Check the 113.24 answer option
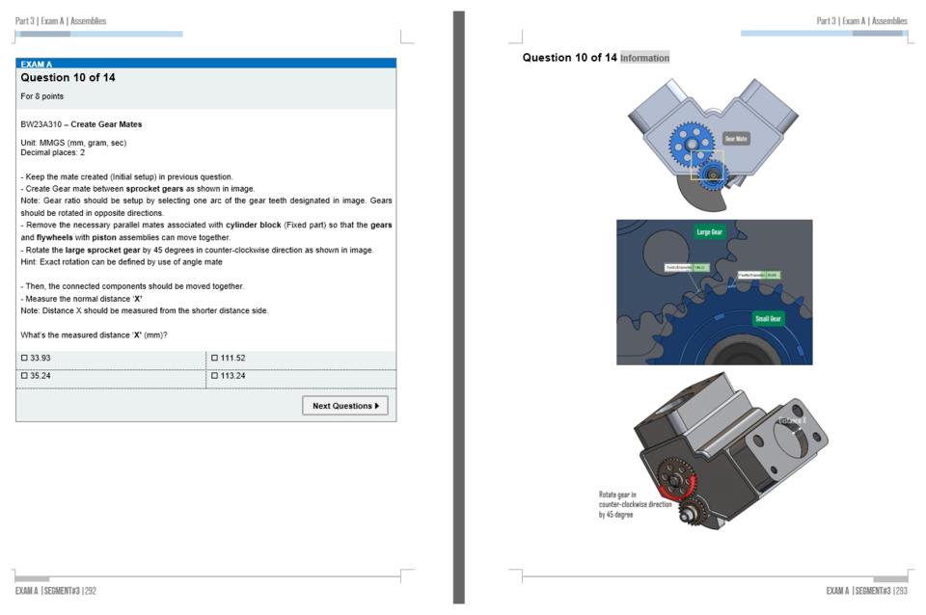Image resolution: width=926 pixels, height=615 pixels. click(x=215, y=375)
